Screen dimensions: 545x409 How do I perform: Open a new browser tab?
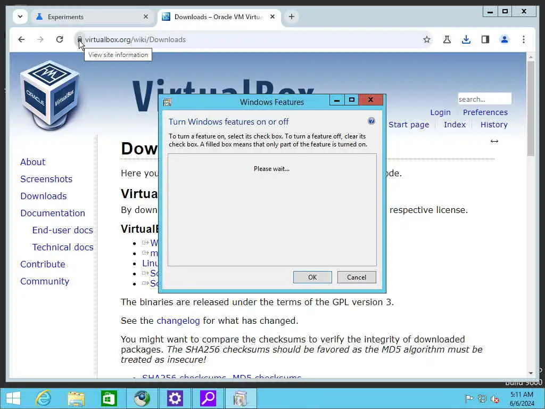(291, 17)
